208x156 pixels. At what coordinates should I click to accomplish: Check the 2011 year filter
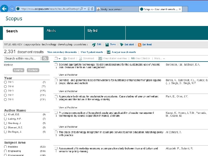5,99
